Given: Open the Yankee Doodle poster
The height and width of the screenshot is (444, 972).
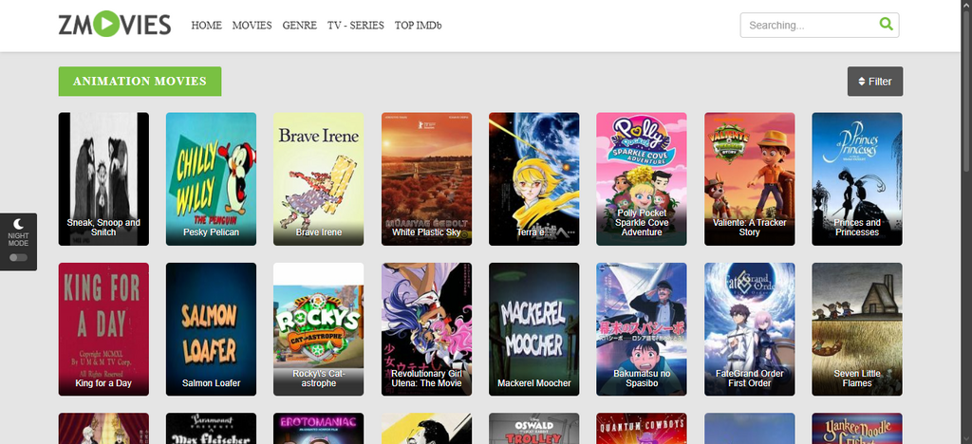Looking at the screenshot, I should click(857, 429).
